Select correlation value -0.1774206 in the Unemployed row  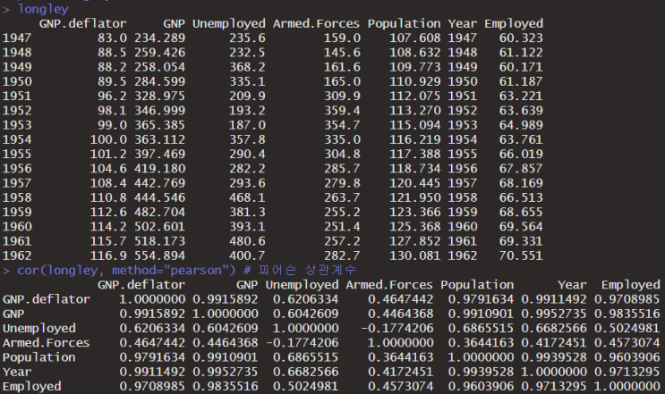point(397,329)
